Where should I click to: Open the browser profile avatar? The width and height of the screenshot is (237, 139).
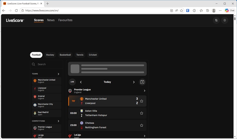(x=214, y=10)
